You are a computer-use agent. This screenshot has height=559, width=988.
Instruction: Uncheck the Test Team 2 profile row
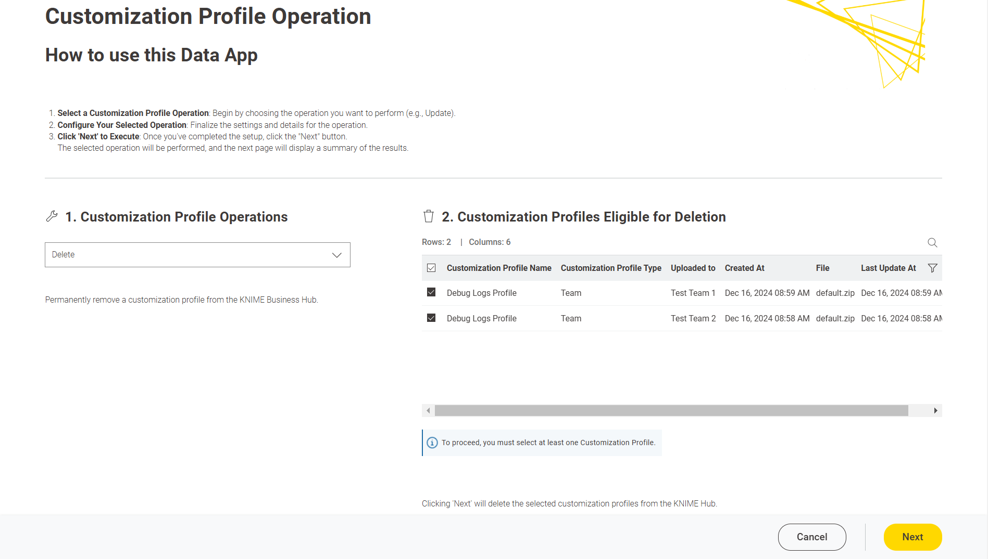click(431, 318)
